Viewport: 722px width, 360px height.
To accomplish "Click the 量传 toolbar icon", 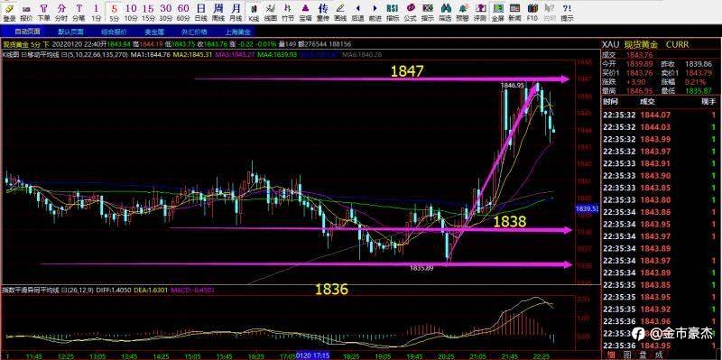I will pos(322,12).
